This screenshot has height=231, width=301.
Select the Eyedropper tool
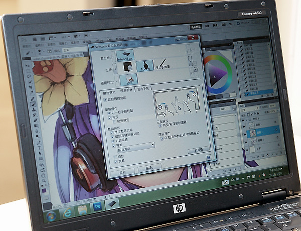[31, 92]
